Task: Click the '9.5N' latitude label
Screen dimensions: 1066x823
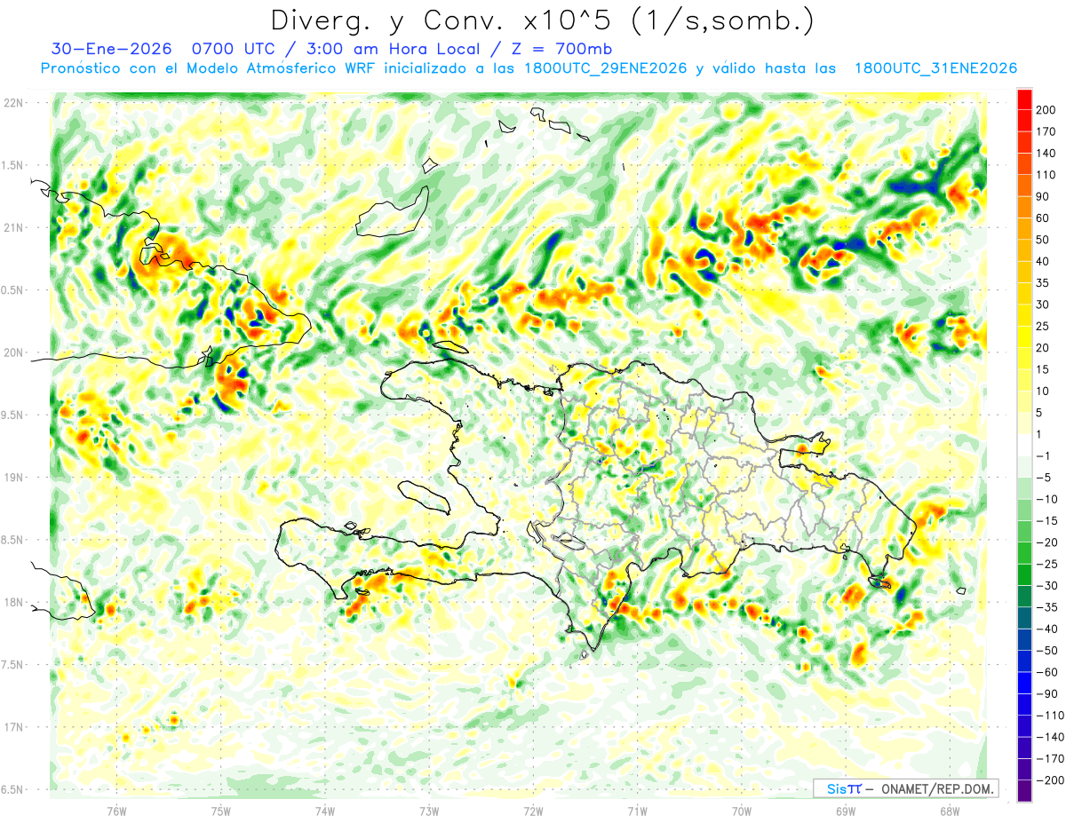Action: tap(12, 415)
